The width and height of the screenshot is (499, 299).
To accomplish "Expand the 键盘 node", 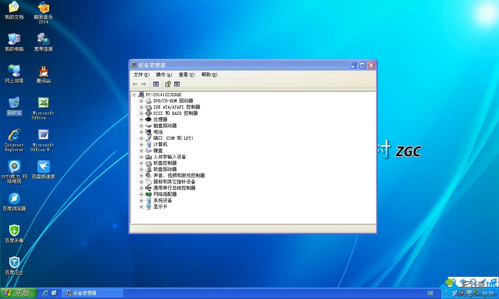I will [141, 151].
